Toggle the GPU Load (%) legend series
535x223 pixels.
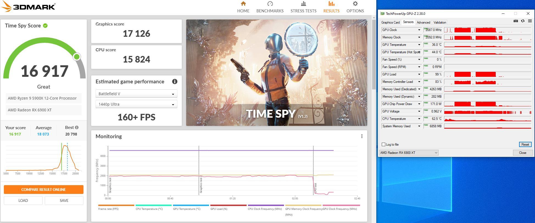click(x=228, y=207)
